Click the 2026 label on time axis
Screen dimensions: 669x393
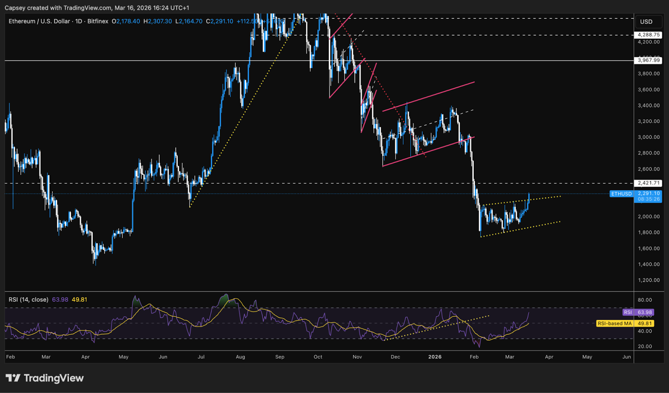(435, 357)
